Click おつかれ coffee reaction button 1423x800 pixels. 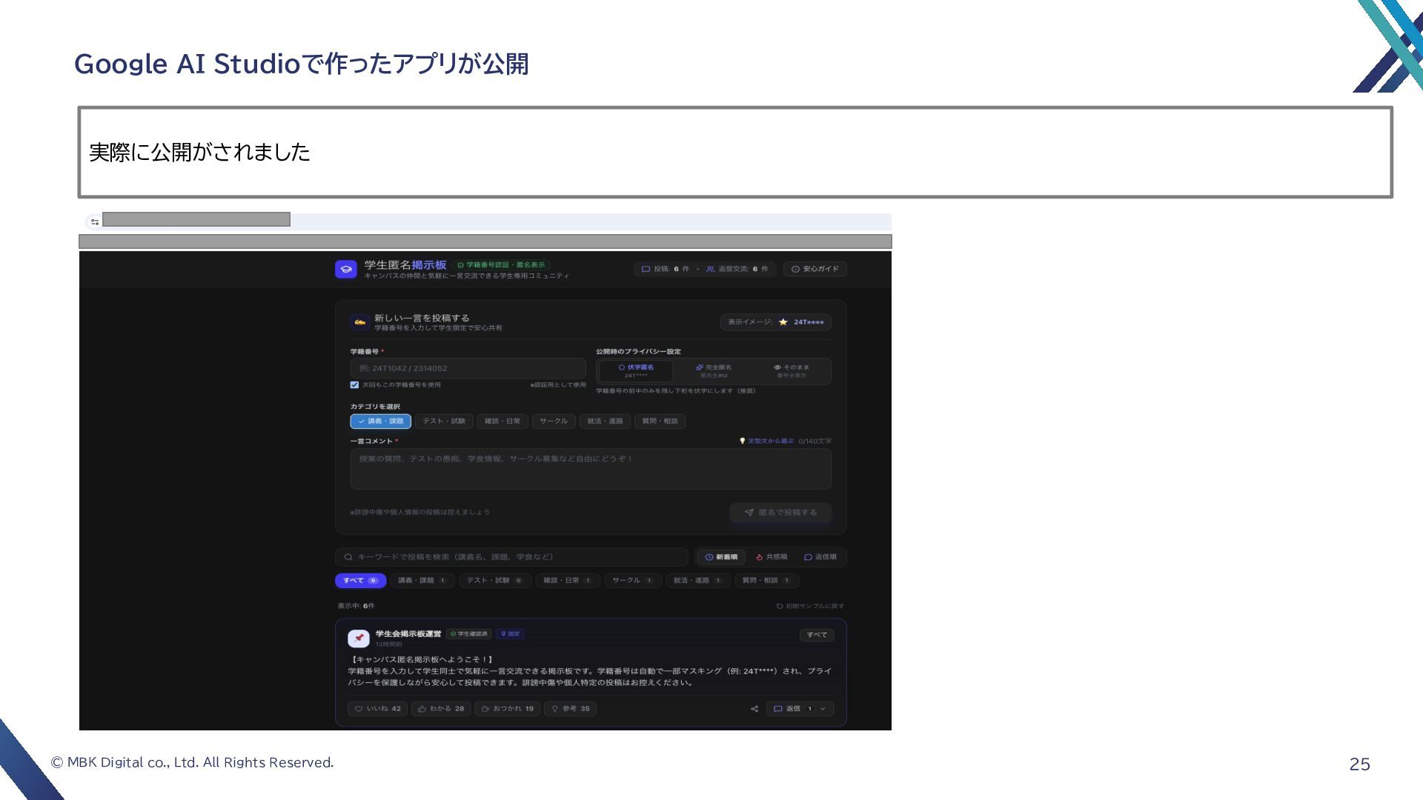[507, 709]
